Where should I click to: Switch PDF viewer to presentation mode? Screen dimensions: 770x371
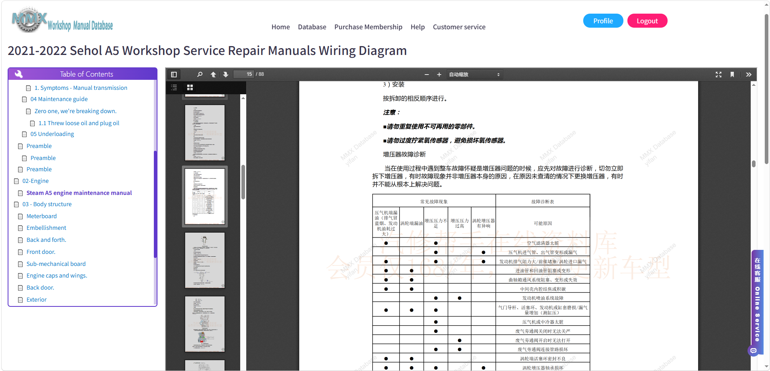tap(719, 75)
